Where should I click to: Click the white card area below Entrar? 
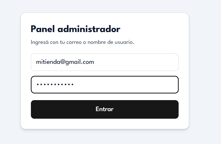point(104,124)
